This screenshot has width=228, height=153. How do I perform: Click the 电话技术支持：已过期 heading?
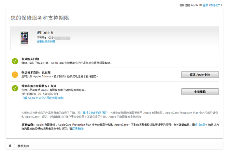click(36, 72)
